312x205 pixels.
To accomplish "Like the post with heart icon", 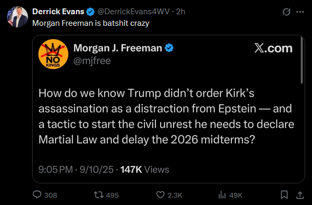I will point(160,195).
